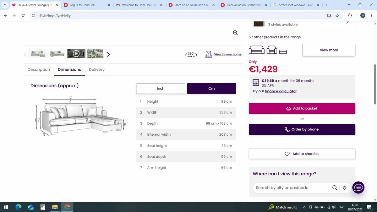Select the footstool range icon
This screenshot has width=377, height=212.
pyautogui.click(x=283, y=52)
